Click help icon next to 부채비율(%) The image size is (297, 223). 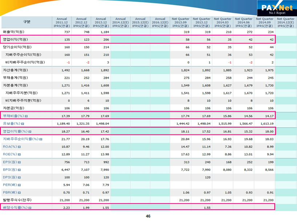[26, 116]
